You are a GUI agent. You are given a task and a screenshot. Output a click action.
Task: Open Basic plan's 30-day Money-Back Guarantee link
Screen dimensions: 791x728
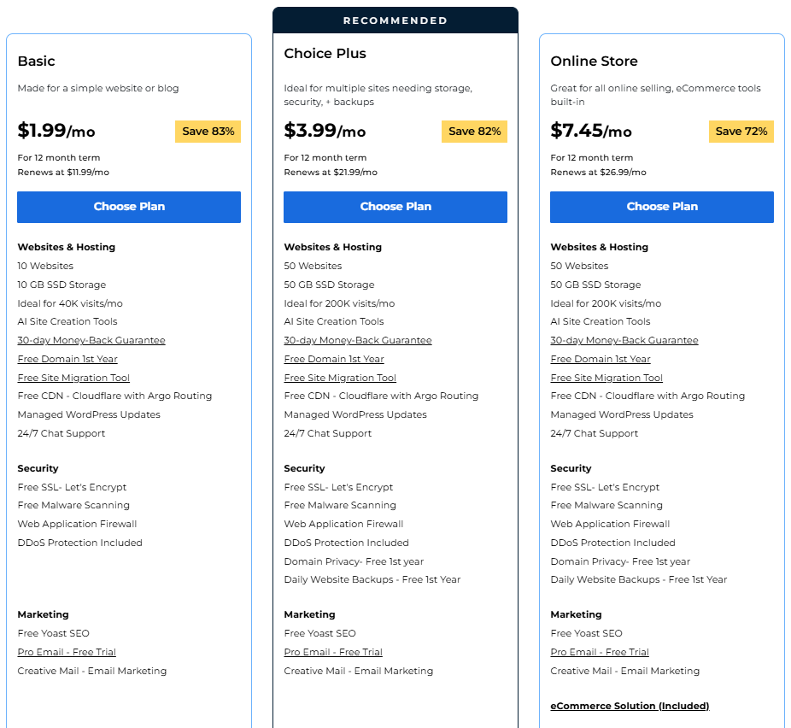click(x=91, y=340)
